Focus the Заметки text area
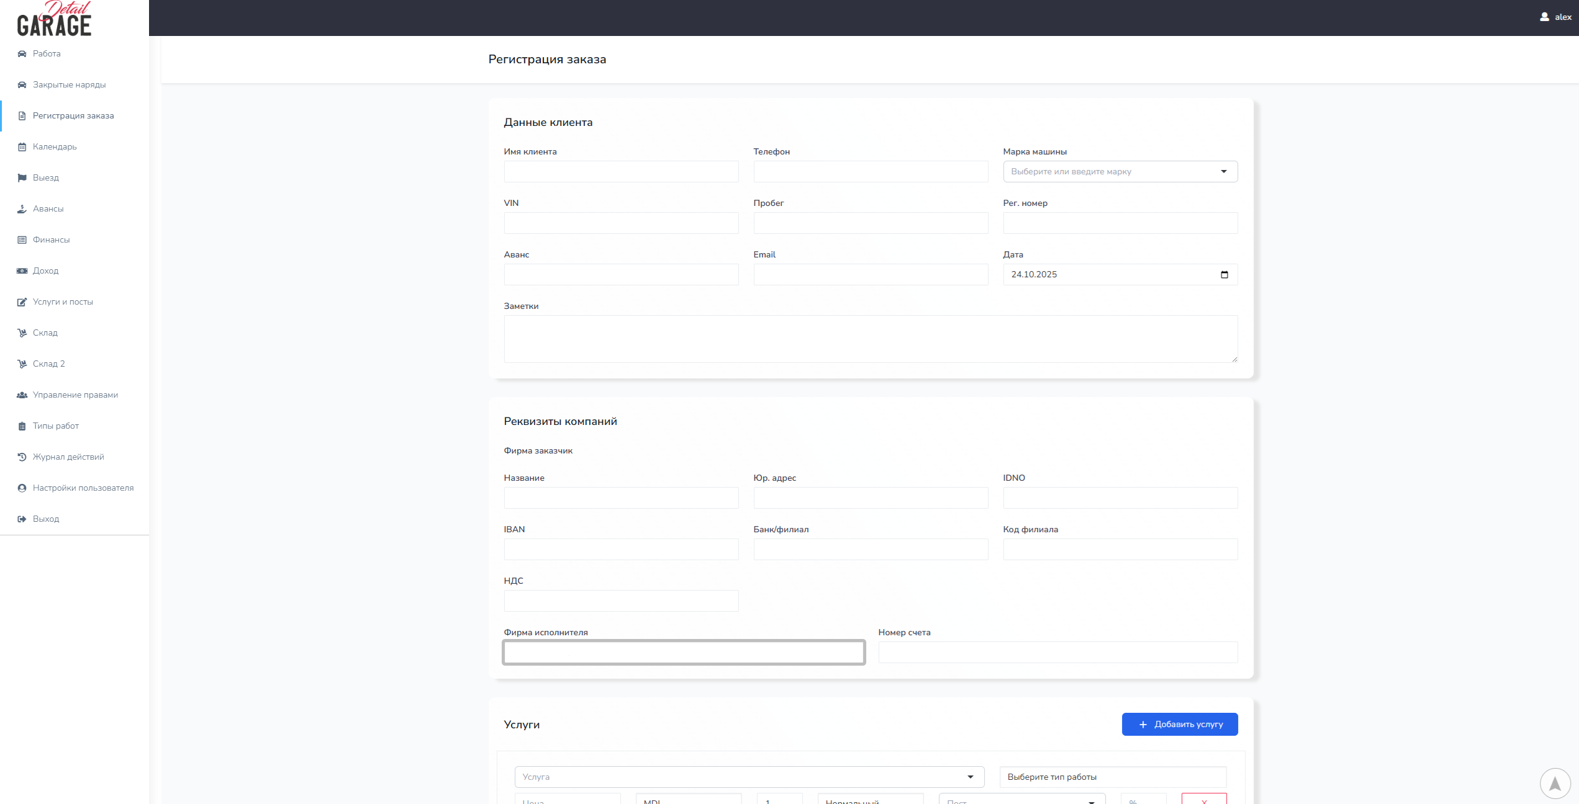This screenshot has width=1579, height=804. pos(870,339)
